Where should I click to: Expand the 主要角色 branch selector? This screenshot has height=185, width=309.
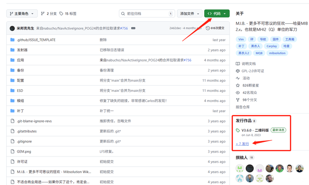click(22, 14)
